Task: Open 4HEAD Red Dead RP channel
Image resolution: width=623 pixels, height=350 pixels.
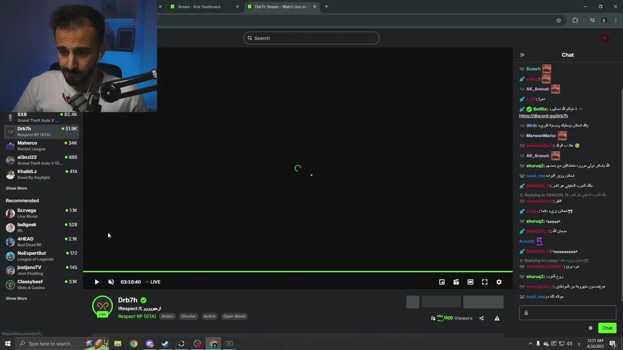Action: coord(41,242)
